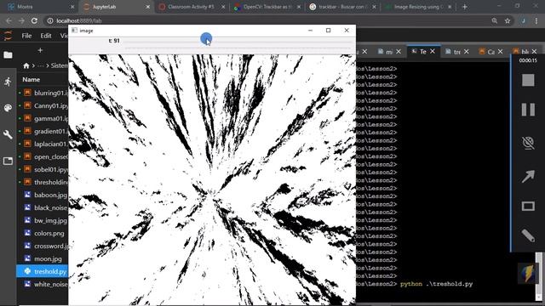Open the commands palette sidebar icon

[x=8, y=108]
